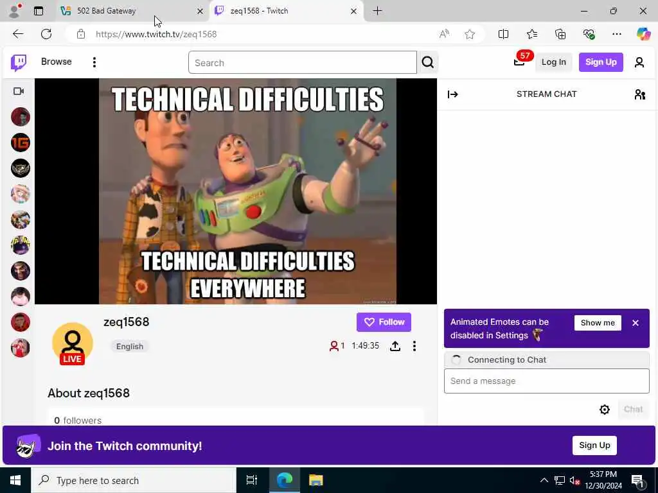Toggle split screen icon

pos(503,34)
